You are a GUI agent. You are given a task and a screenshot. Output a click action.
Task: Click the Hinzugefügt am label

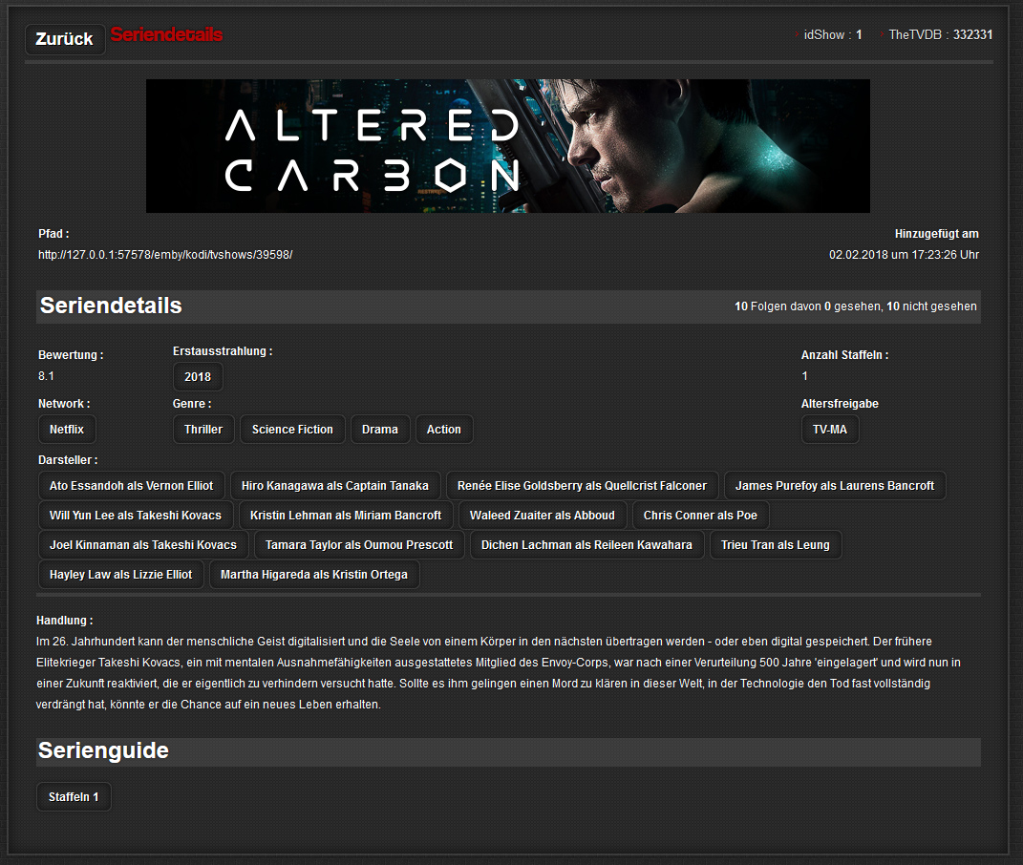point(936,234)
